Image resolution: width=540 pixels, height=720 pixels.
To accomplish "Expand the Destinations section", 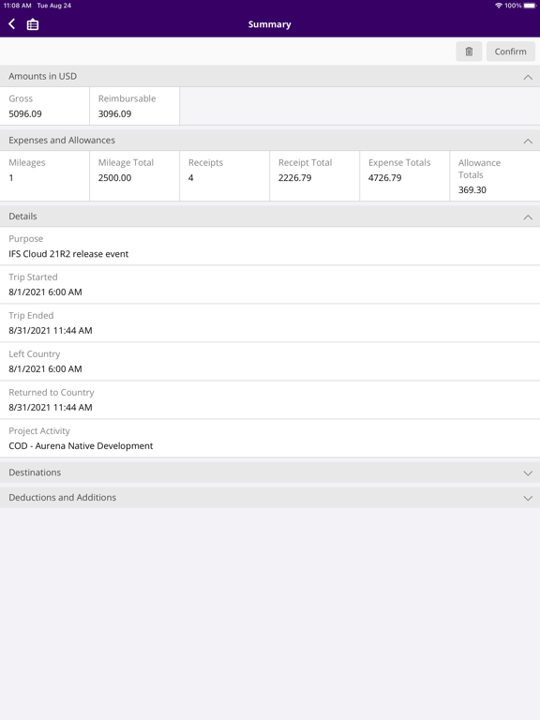I will [270, 472].
